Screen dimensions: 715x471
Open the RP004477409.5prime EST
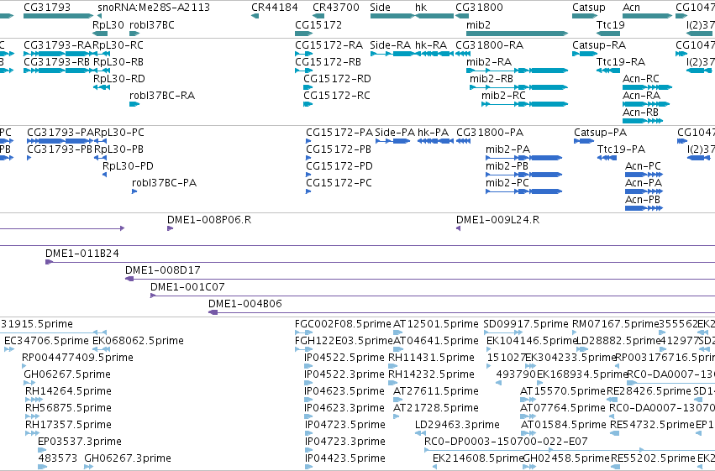pyautogui.click(x=24, y=366)
